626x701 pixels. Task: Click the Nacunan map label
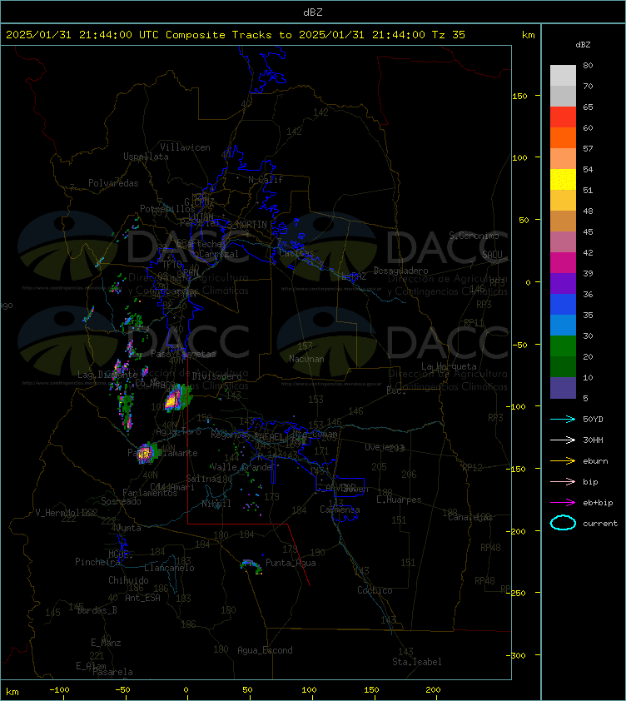(x=306, y=359)
